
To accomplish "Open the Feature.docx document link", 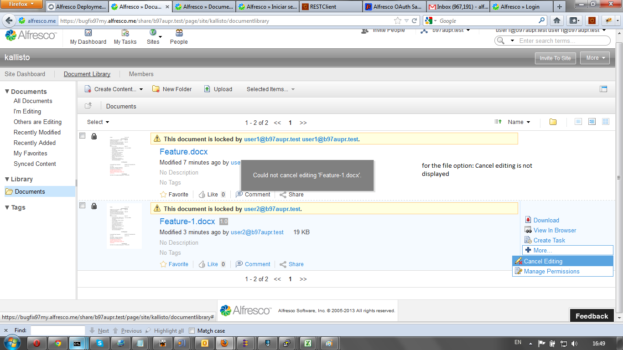I will 183,152.
